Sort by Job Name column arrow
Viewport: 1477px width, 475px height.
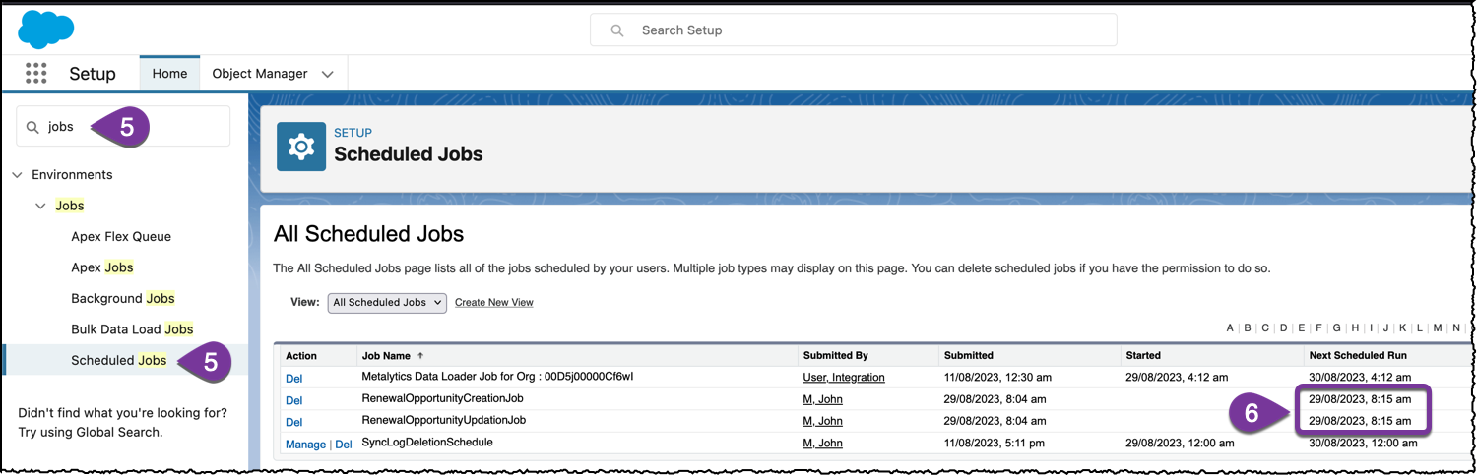tap(422, 355)
